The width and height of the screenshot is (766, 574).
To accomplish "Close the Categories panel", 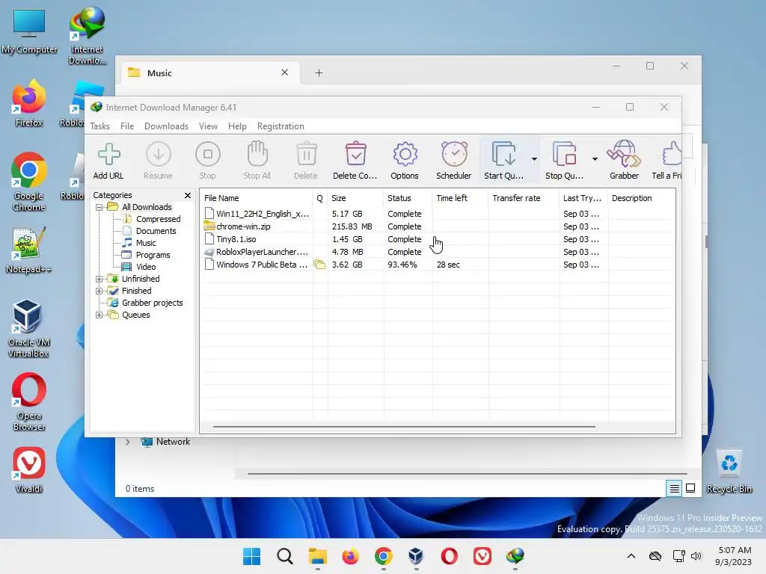I will [x=188, y=195].
